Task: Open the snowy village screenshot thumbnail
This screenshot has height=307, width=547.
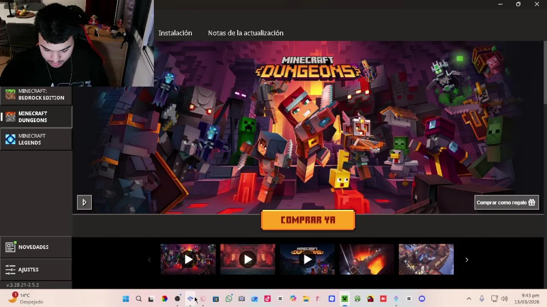Action: 426,259
